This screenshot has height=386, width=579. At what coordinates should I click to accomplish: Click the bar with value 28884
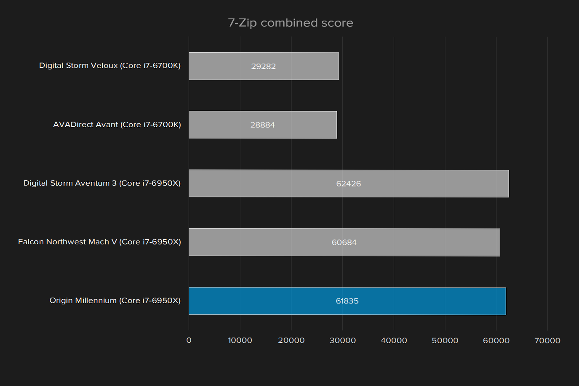tap(263, 125)
